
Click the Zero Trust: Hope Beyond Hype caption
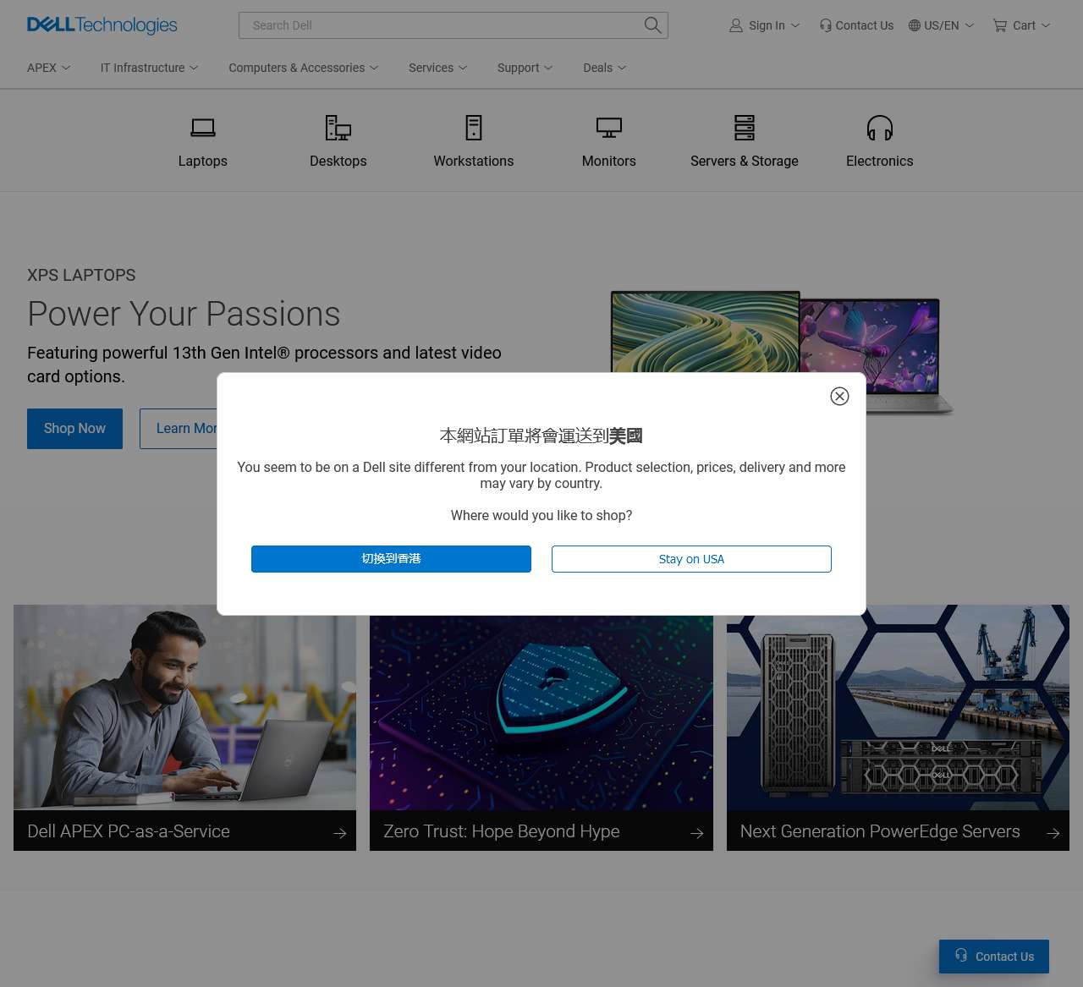click(x=502, y=831)
